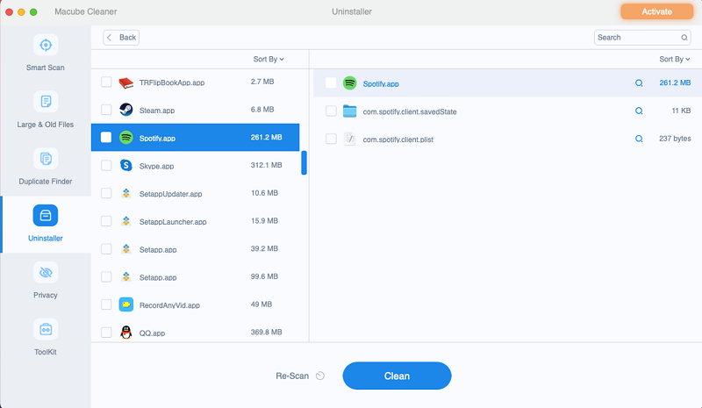
Task: Click the QQ penguin app icon
Action: pyautogui.click(x=126, y=333)
